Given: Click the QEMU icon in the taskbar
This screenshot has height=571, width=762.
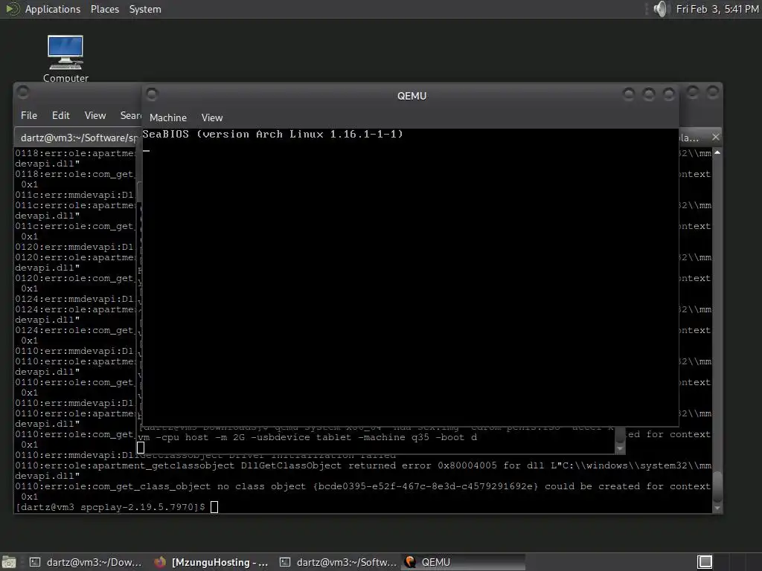Looking at the screenshot, I should [x=411, y=562].
